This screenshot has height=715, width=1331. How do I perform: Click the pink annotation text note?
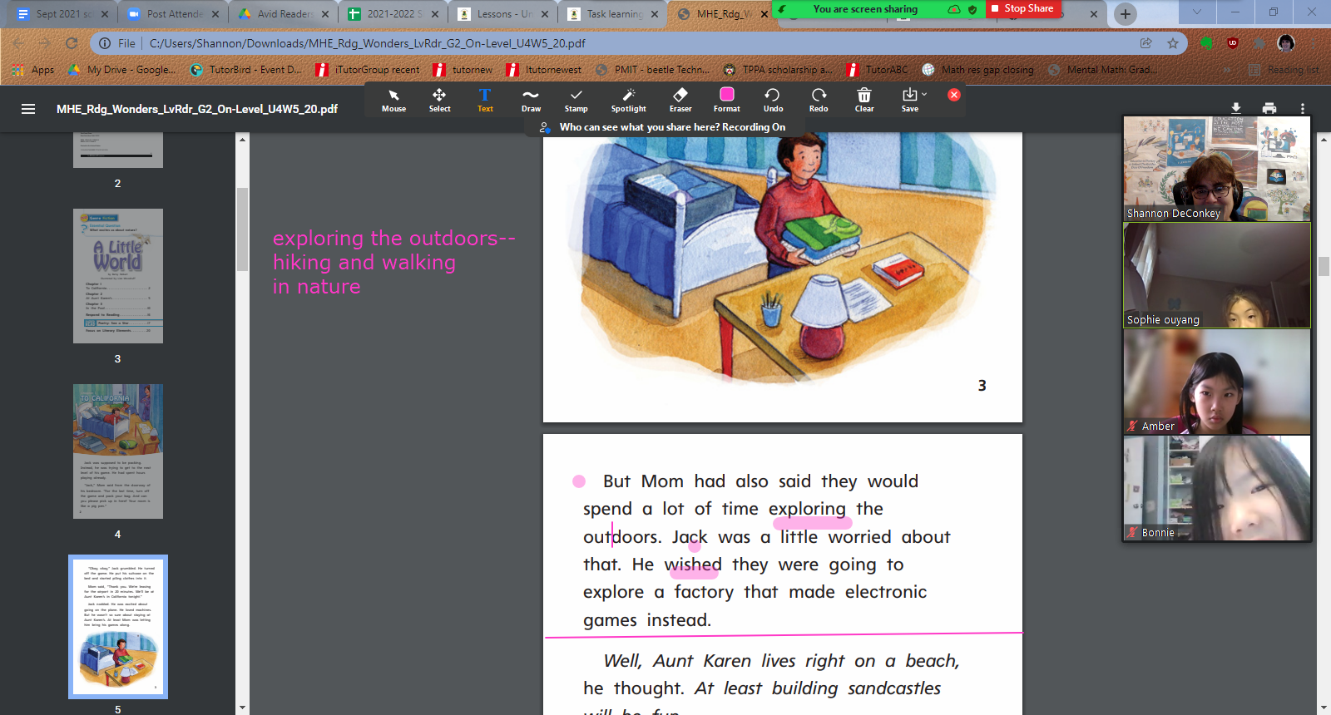point(394,262)
